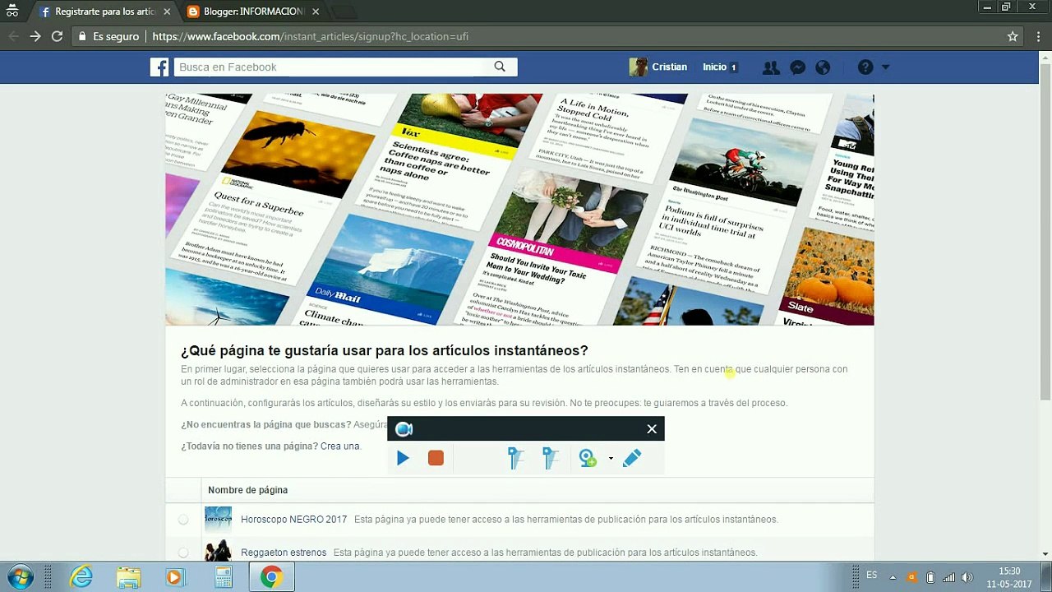Launch Internet Explorer from the taskbar
This screenshot has height=592, width=1052.
(x=81, y=577)
